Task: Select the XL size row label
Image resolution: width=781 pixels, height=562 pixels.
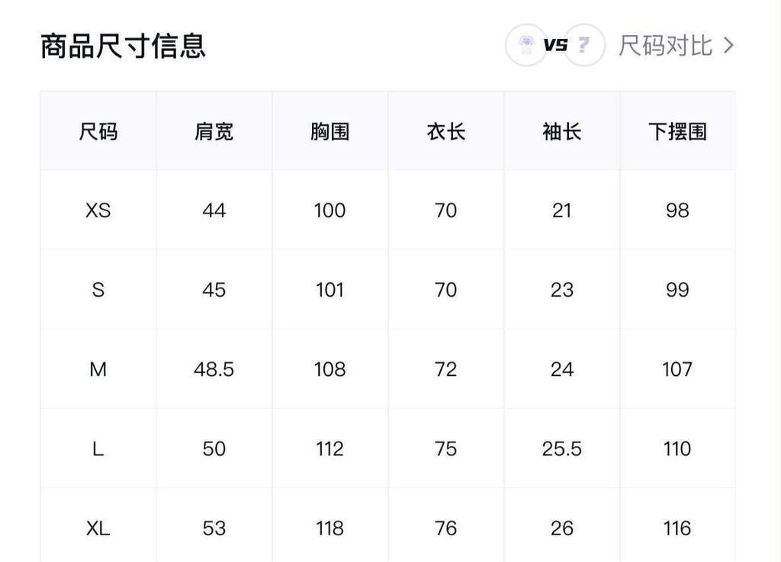Action: click(98, 528)
